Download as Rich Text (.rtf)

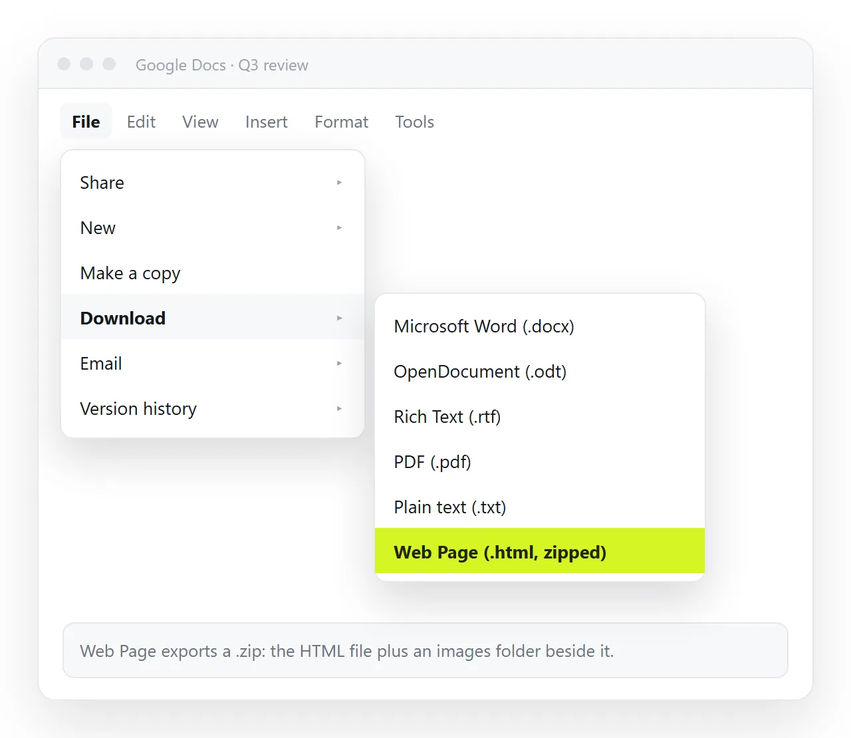[540, 416]
